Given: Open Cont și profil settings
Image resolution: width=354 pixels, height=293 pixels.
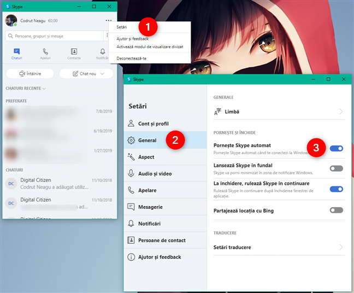Looking at the screenshot, I should tap(166, 124).
